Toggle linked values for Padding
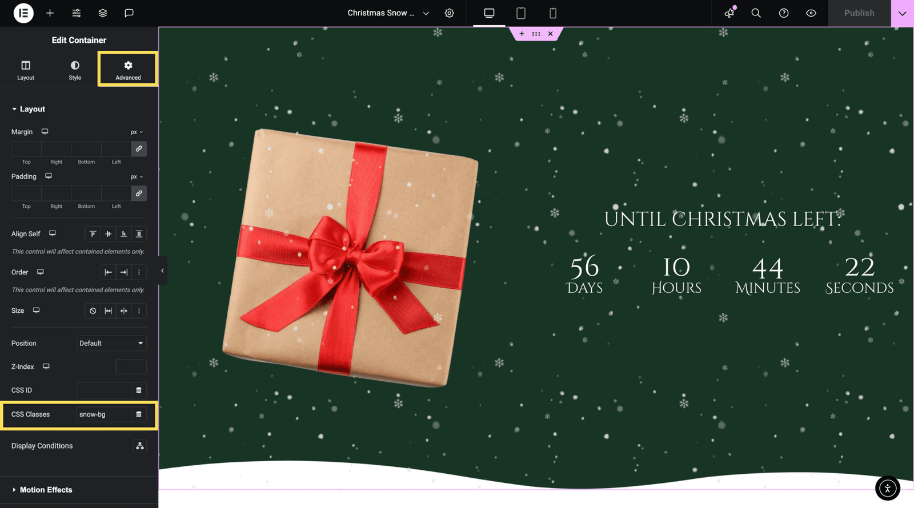This screenshot has width=914, height=508. 139,193
